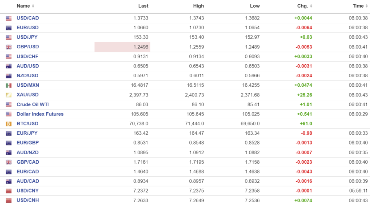Click the High column header

point(198,6)
